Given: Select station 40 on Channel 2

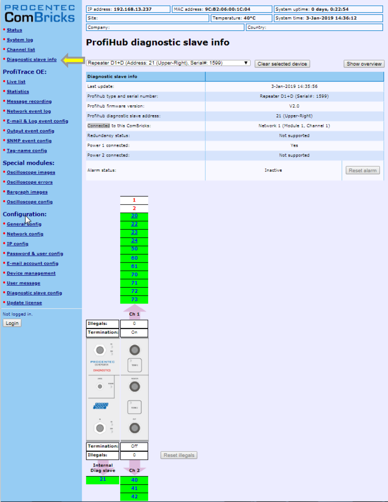Looking at the screenshot, I should coord(134,480).
